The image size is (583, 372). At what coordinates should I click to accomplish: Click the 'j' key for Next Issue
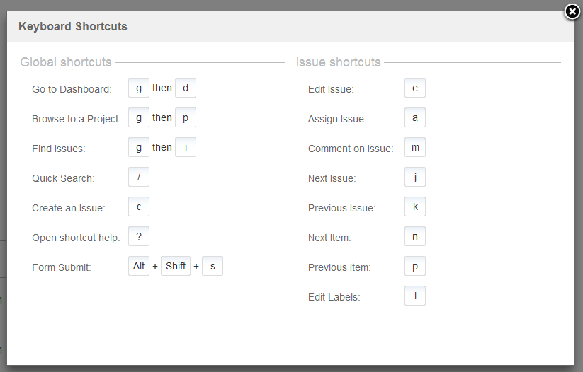coord(415,177)
